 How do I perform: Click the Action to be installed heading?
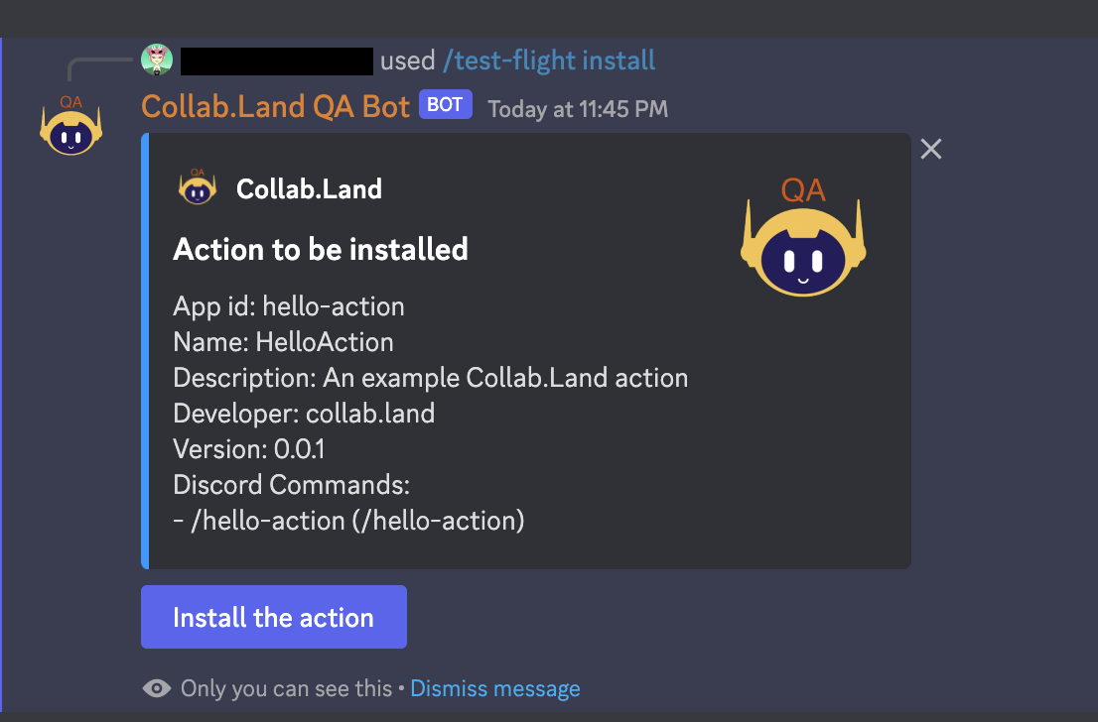coord(321,249)
